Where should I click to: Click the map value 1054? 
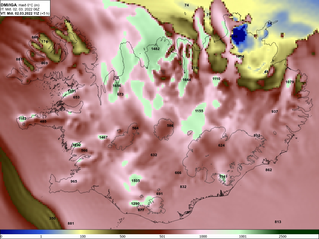[240, 56]
